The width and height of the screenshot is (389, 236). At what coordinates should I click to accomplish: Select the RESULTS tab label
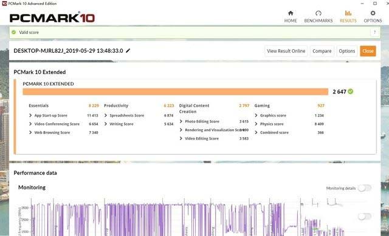pyautogui.click(x=348, y=21)
